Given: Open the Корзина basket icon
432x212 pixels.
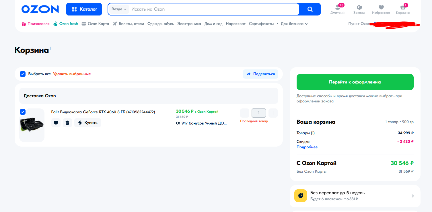Looking at the screenshot, I should [x=403, y=9].
